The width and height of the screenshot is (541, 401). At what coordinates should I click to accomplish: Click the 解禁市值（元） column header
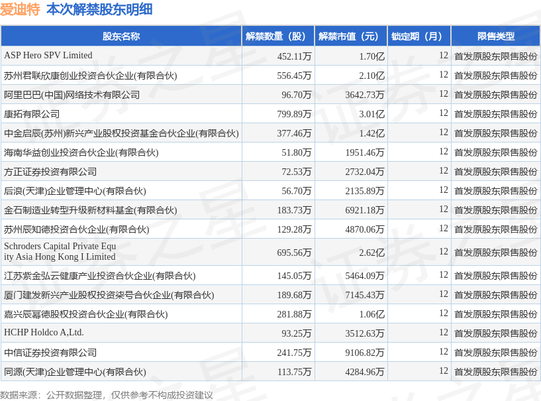tap(351, 36)
